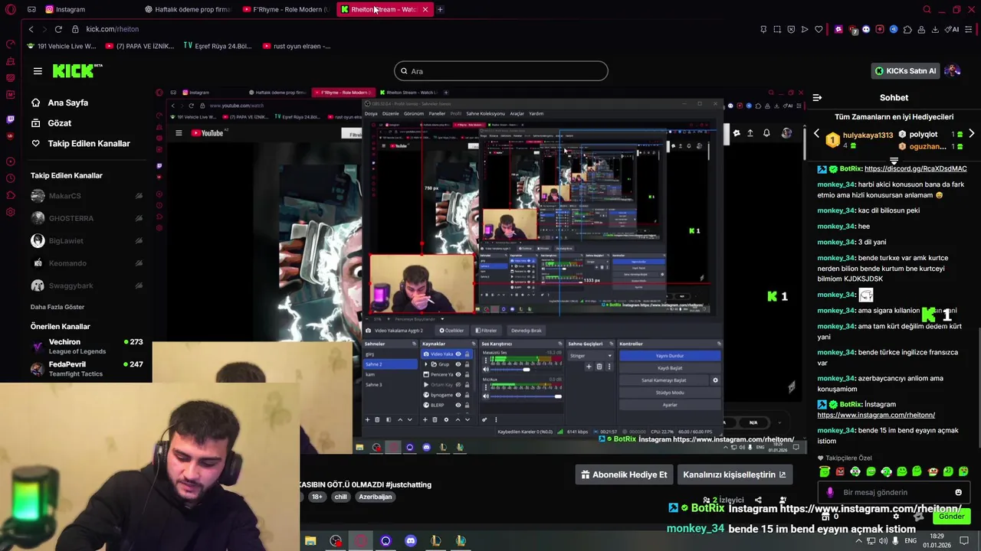Move scene up in OBS Sahneler
Image resolution: width=981 pixels, height=551 pixels.
400,419
